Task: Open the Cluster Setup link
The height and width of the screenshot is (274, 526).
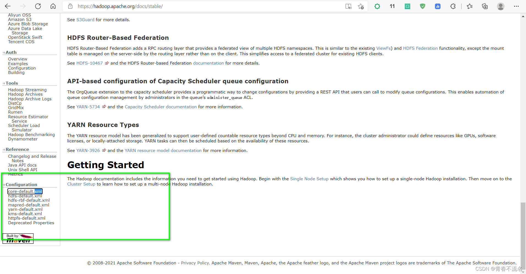Action: pyautogui.click(x=81, y=184)
